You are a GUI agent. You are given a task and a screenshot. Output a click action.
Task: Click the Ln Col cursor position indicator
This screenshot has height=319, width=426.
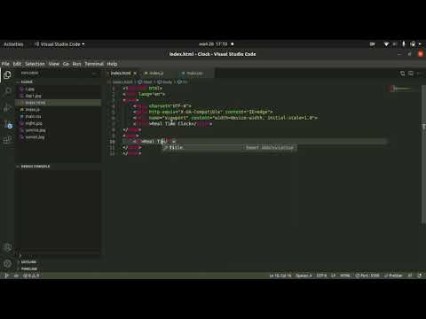tap(280, 276)
